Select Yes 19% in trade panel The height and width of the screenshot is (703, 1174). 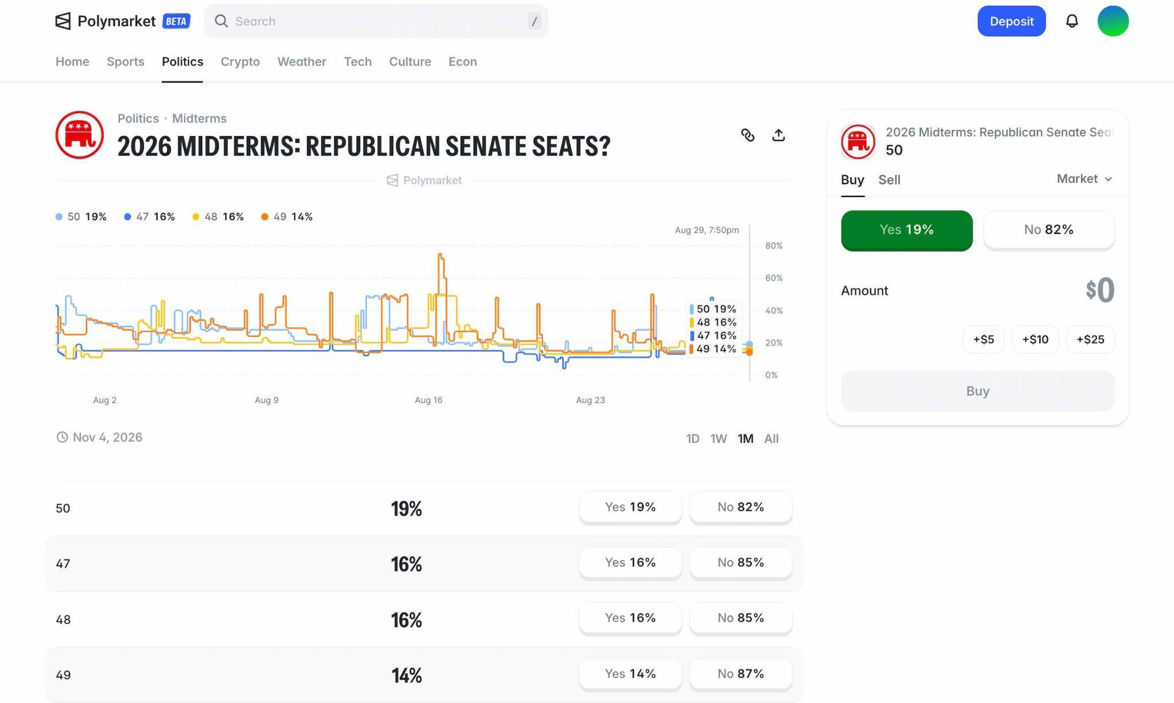click(906, 230)
